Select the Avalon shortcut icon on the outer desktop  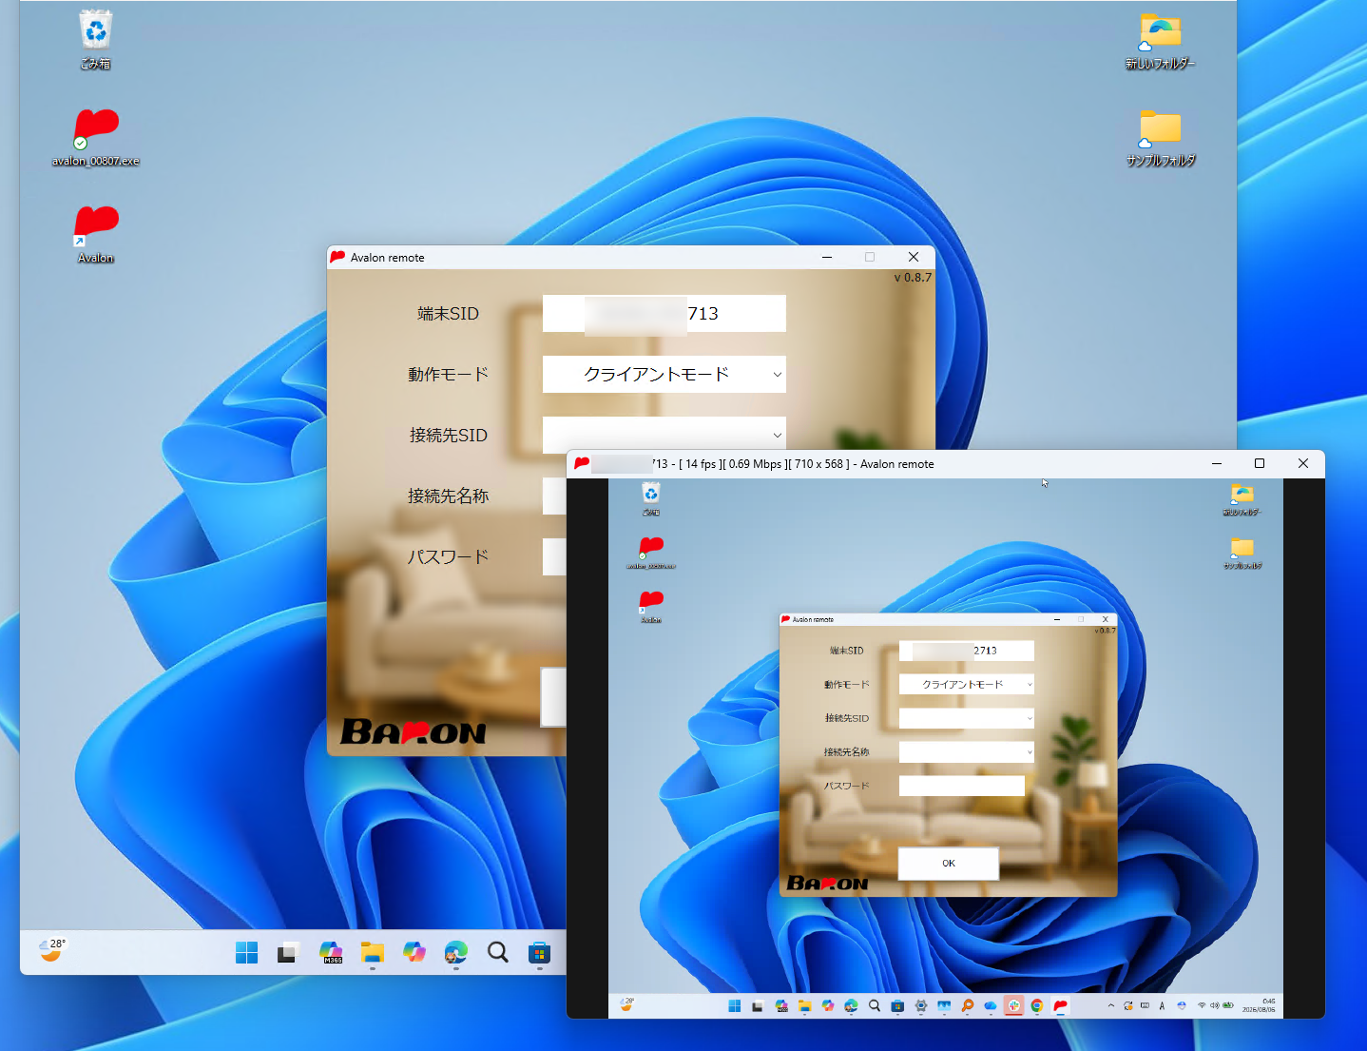click(95, 235)
